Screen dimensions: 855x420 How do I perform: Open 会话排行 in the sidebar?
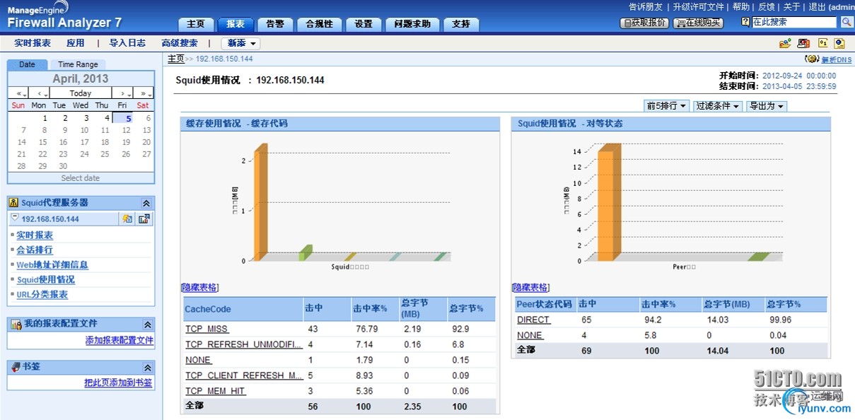coord(35,250)
